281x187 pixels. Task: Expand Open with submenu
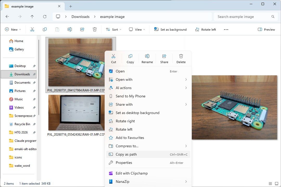[186, 79]
